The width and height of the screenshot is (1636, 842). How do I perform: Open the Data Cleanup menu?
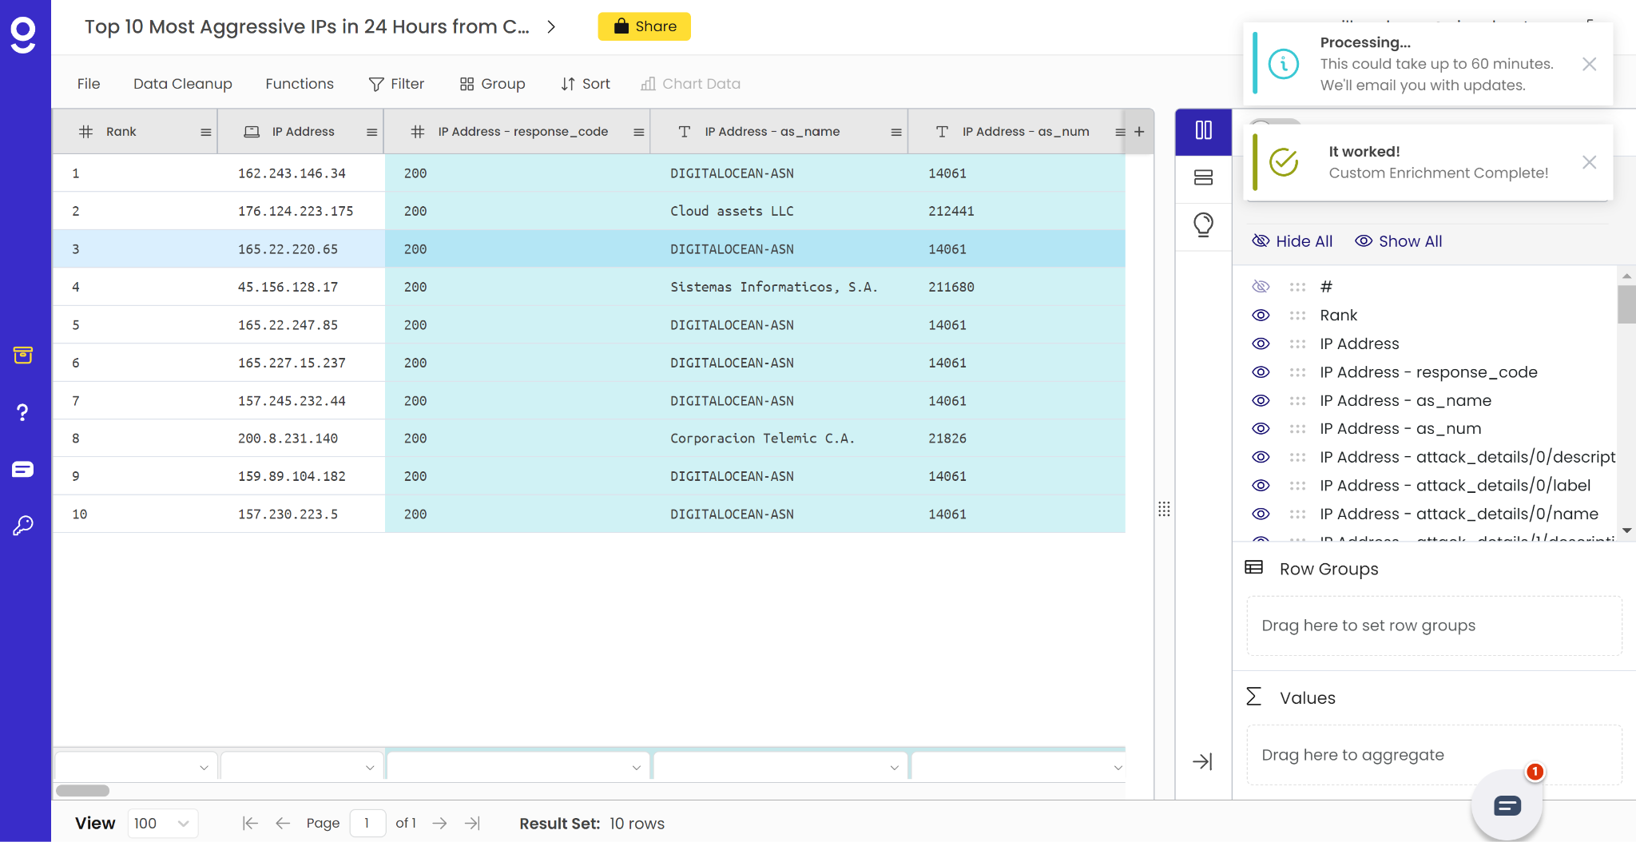pos(182,84)
